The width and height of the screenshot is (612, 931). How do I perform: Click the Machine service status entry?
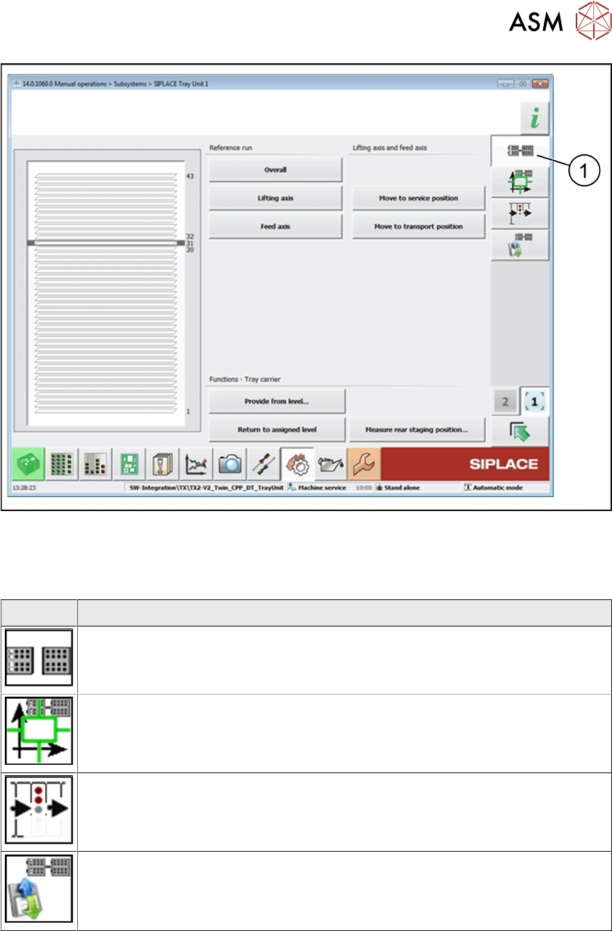pos(316,488)
